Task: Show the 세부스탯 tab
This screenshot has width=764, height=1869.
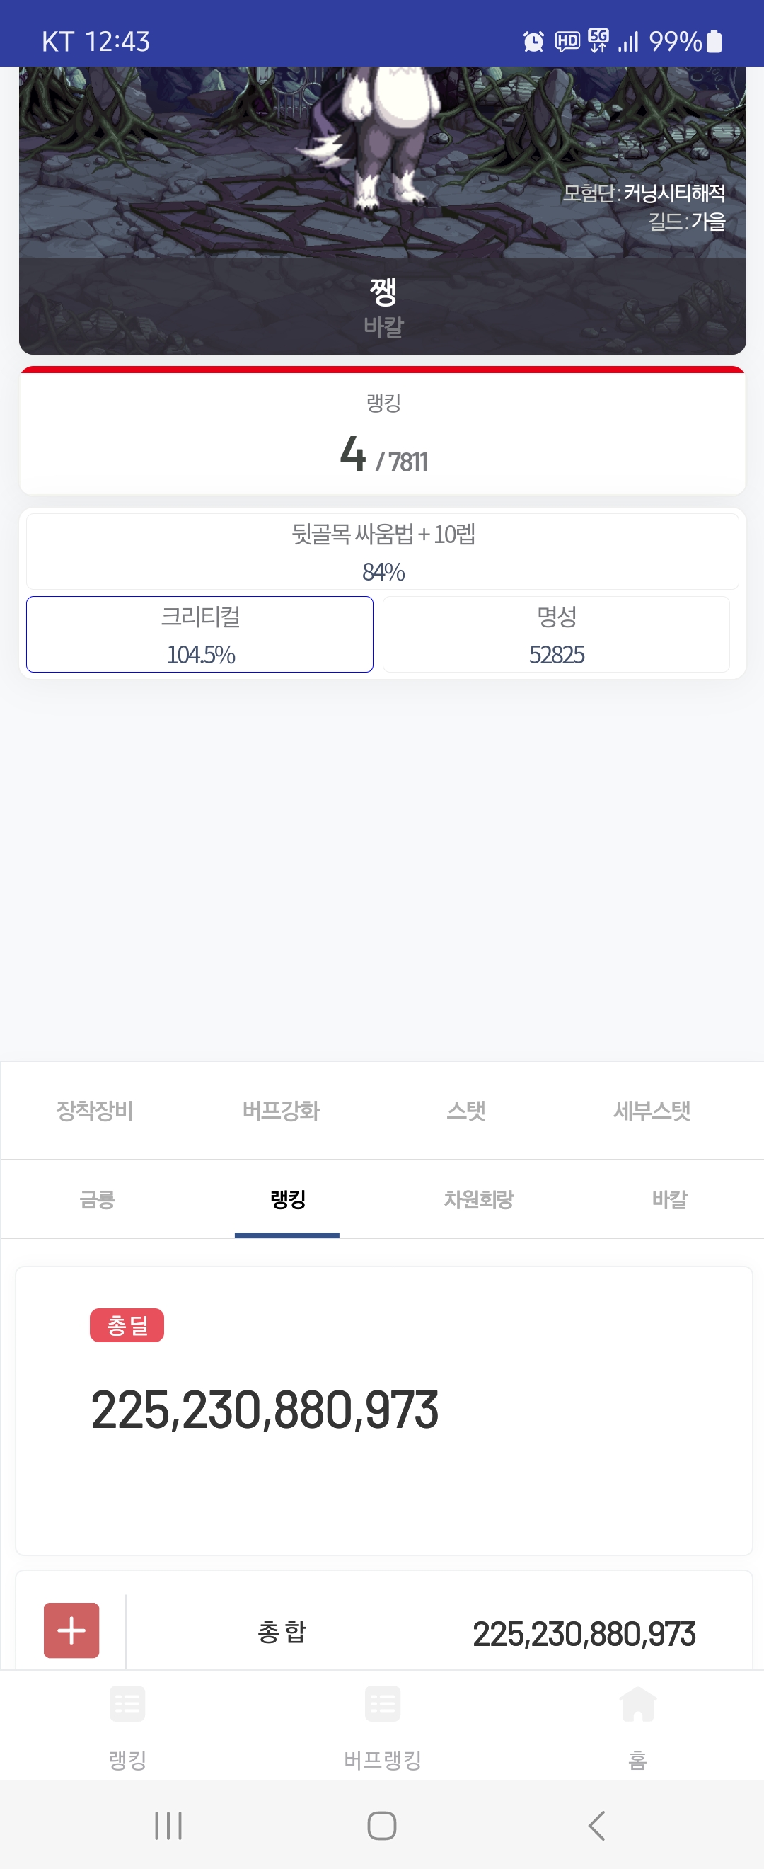Action: pyautogui.click(x=652, y=1110)
